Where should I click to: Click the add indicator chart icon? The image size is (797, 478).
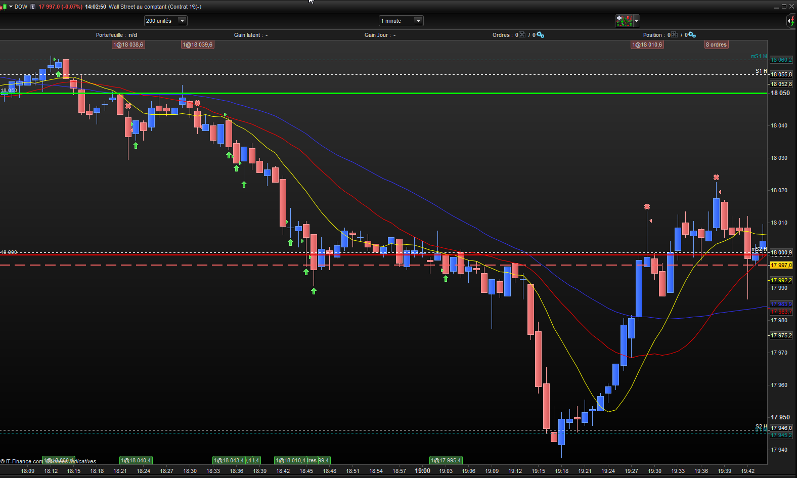coord(624,21)
